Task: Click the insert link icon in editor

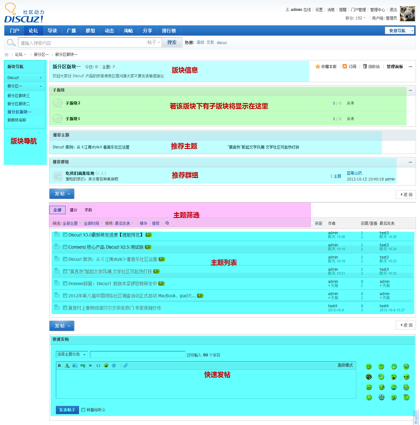Action: pyautogui.click(x=83, y=365)
